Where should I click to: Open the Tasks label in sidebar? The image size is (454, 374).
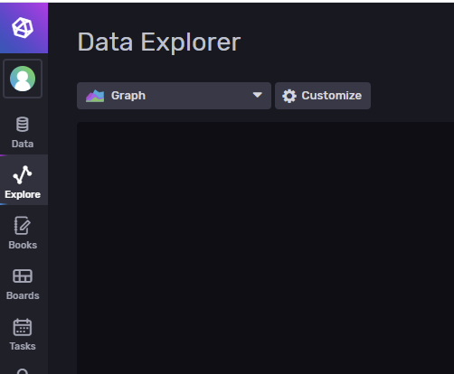(23, 346)
